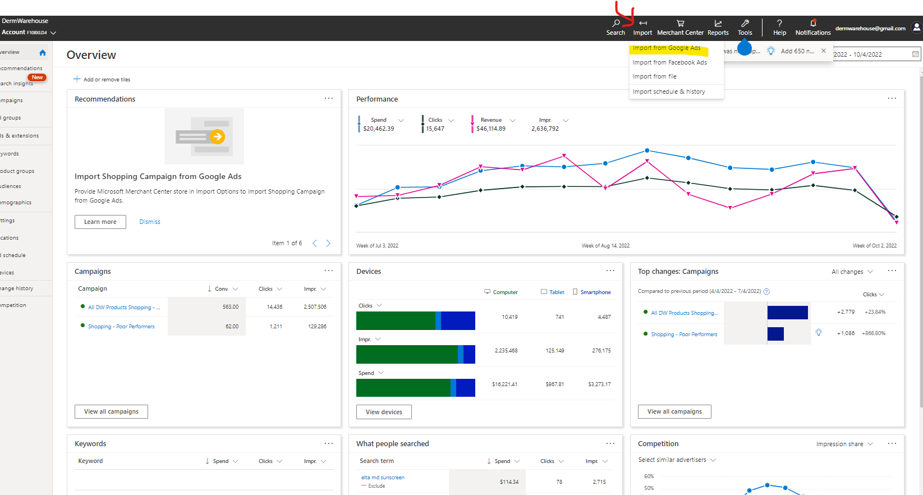Open Keywords tile more options ellipsis
Image resolution: width=923 pixels, height=495 pixels.
(x=329, y=443)
